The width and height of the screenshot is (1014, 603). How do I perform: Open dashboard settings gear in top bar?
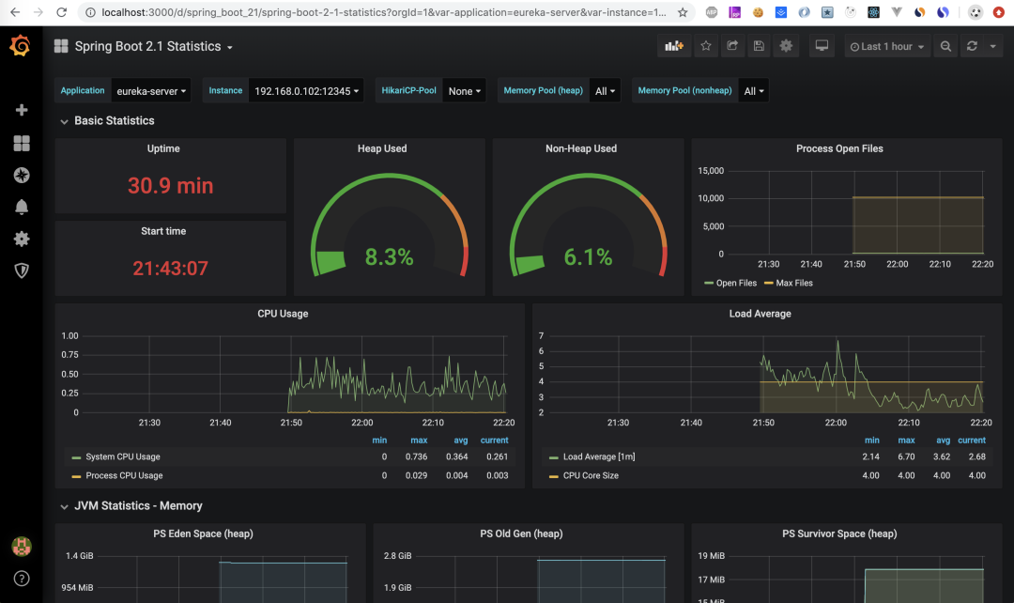pyautogui.click(x=786, y=46)
